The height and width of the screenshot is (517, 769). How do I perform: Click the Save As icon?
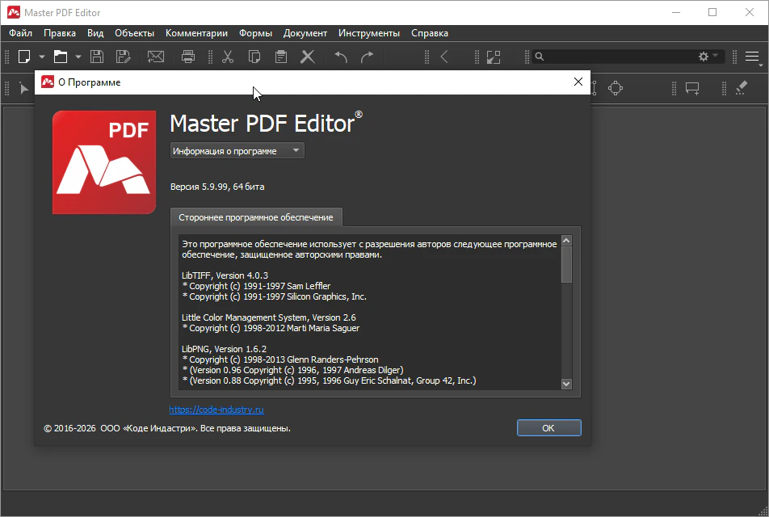pyautogui.click(x=123, y=57)
